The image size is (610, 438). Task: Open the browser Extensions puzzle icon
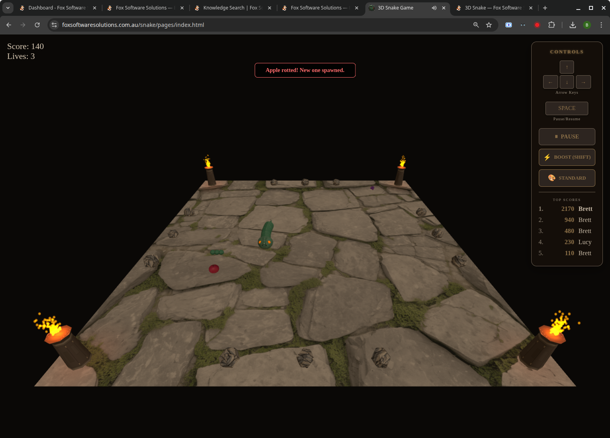[x=551, y=25]
